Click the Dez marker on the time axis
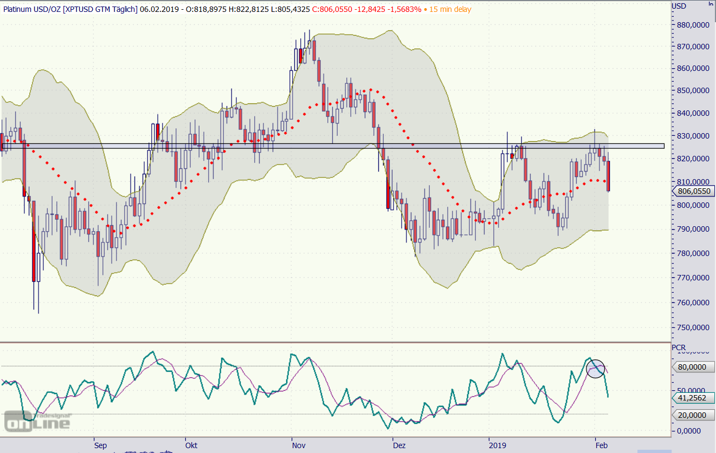This screenshot has height=453, width=716. tap(399, 445)
